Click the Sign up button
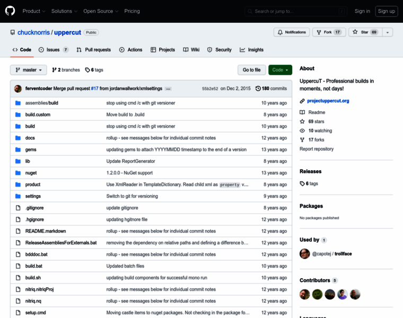Image resolution: width=403 pixels, height=318 pixels. [386, 11]
